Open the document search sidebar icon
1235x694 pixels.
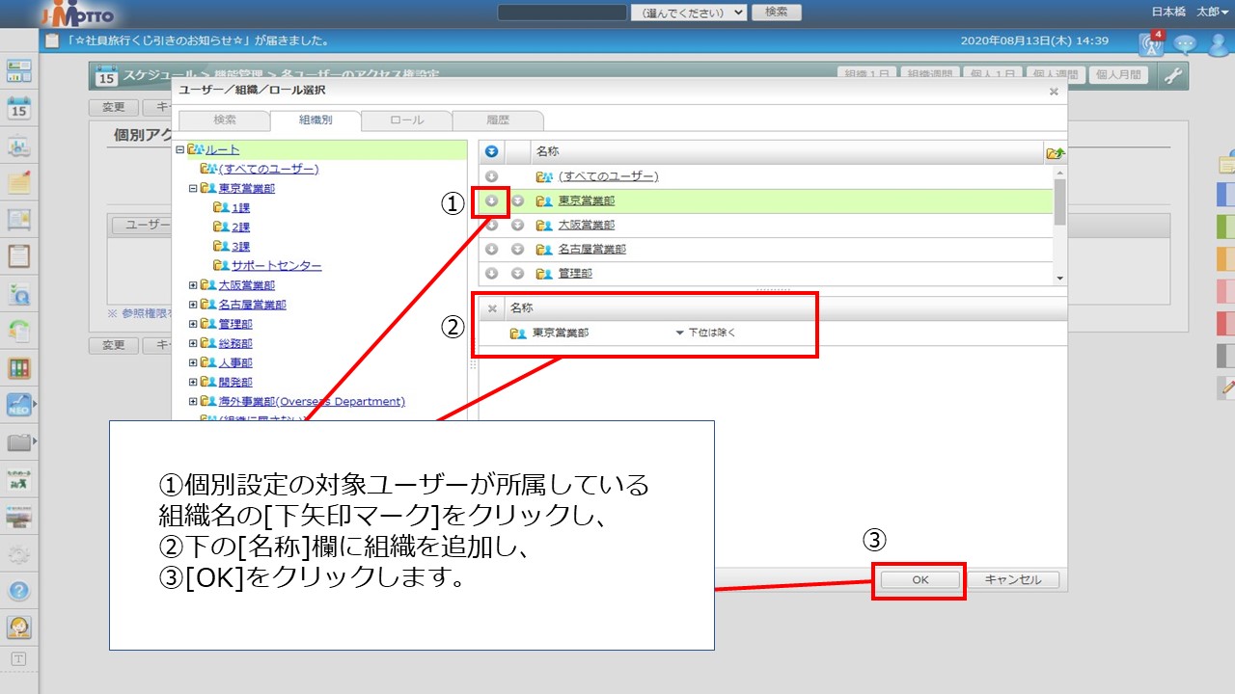[x=19, y=293]
